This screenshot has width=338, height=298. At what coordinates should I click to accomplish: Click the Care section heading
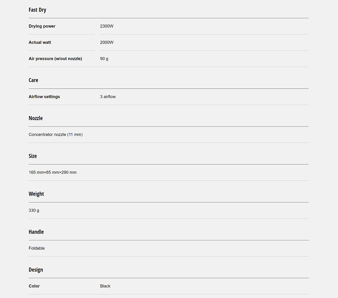(x=33, y=80)
